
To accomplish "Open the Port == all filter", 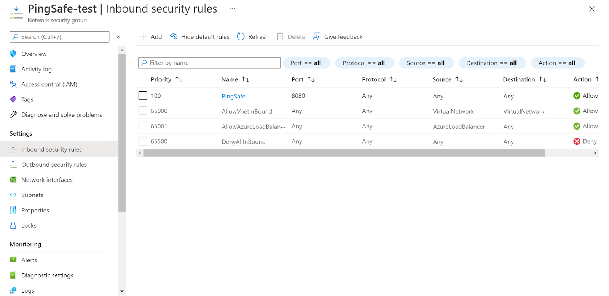I will tap(306, 63).
